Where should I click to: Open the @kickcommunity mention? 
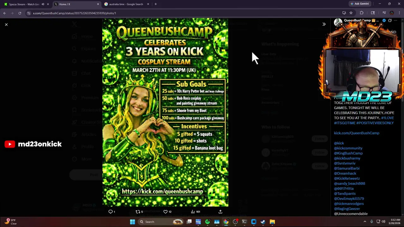(348, 148)
